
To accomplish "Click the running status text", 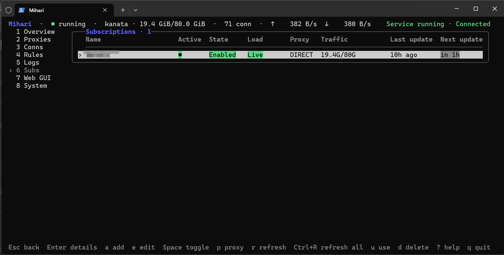I will coord(72,24).
